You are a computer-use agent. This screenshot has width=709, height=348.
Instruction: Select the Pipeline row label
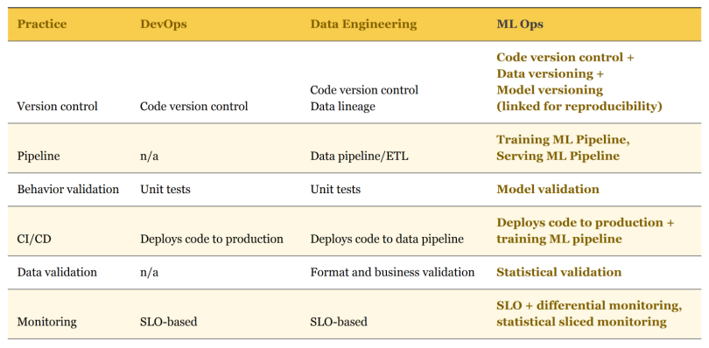coord(39,157)
